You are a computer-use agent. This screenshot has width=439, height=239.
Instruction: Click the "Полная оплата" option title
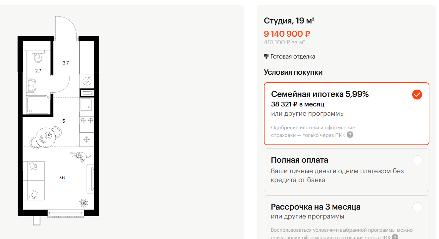[x=299, y=160]
